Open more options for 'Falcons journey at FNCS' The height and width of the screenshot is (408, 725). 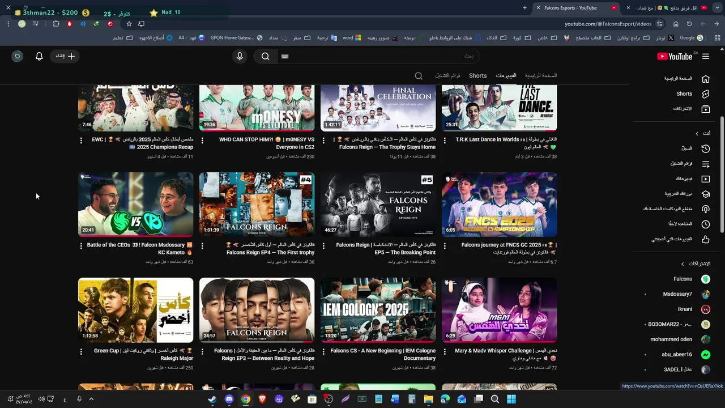pos(445,246)
